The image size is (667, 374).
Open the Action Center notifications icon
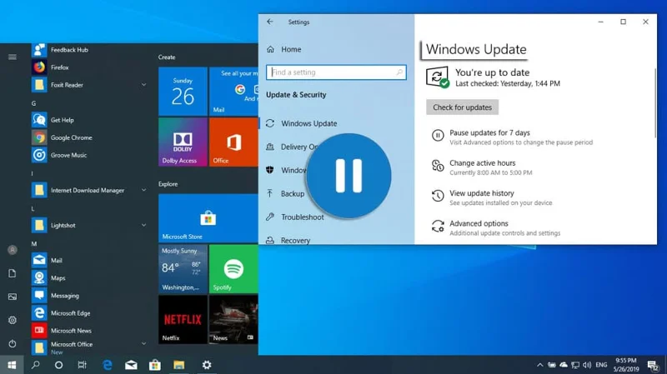click(653, 365)
